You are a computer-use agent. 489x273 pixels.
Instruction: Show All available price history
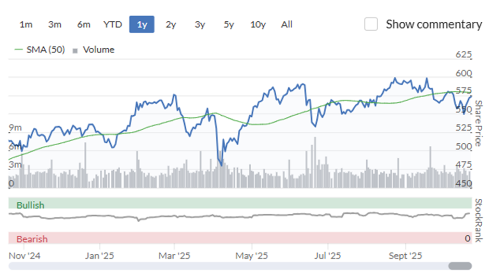287,24
